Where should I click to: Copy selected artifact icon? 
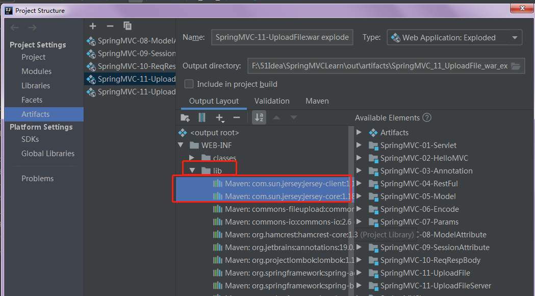pos(128,26)
